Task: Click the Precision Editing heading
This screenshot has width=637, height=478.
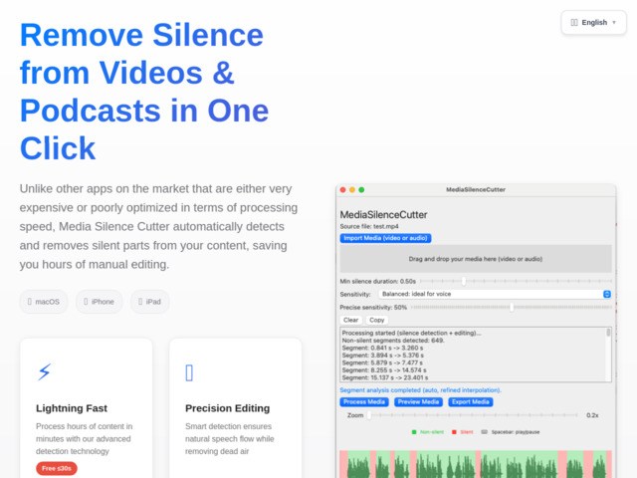Action: (x=228, y=408)
